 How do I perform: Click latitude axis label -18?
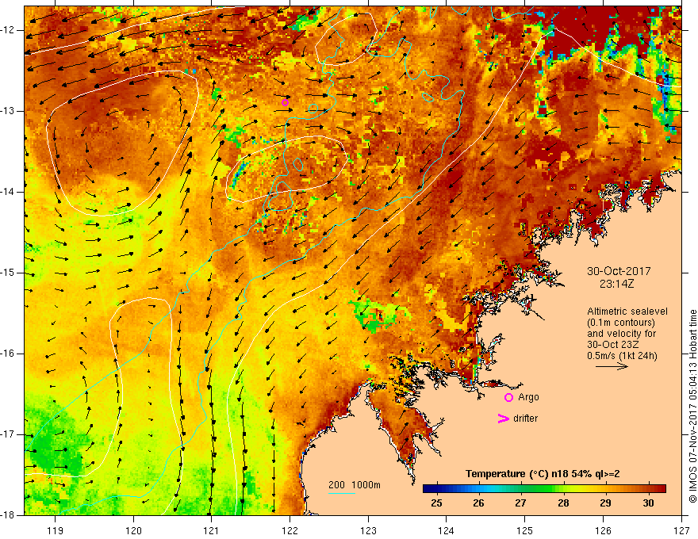[8, 515]
